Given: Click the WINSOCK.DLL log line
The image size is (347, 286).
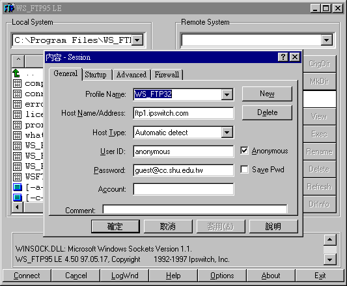Looking at the screenshot, I should click(x=104, y=249).
